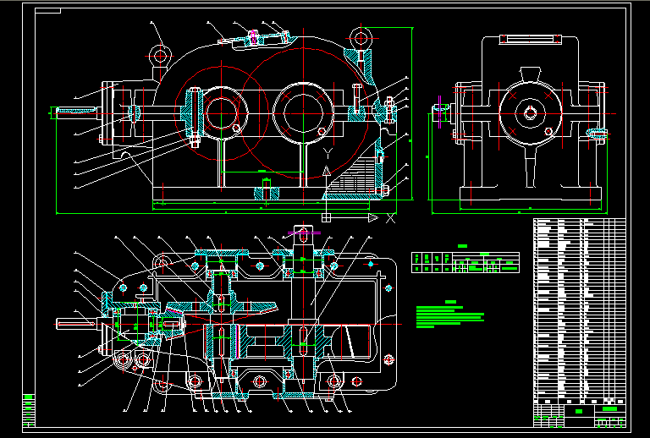
Task: Click the small label box in top-left frame corner
Action: tap(49, 12)
